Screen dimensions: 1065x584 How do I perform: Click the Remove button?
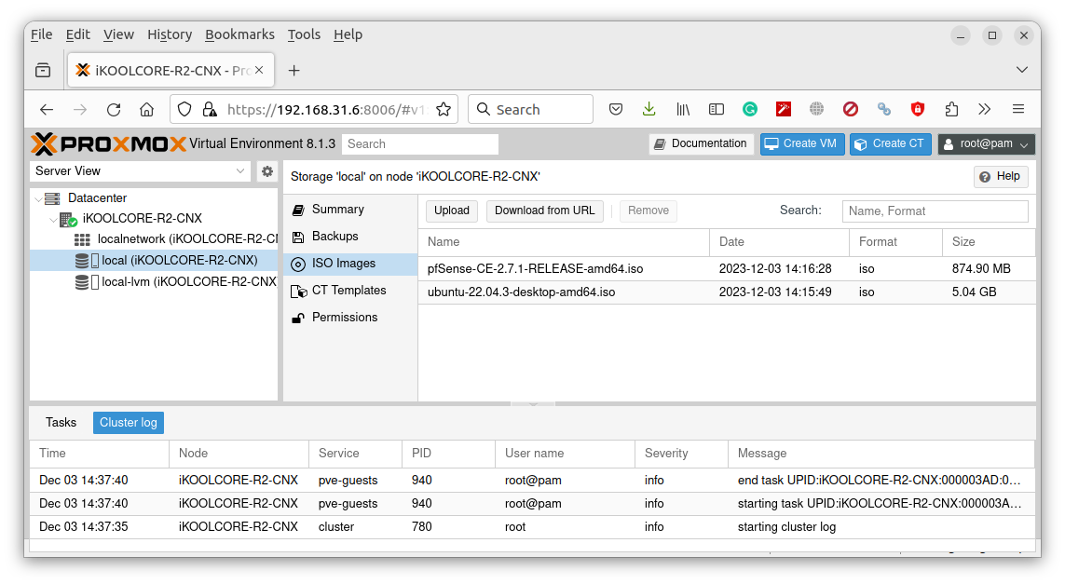pyautogui.click(x=648, y=211)
